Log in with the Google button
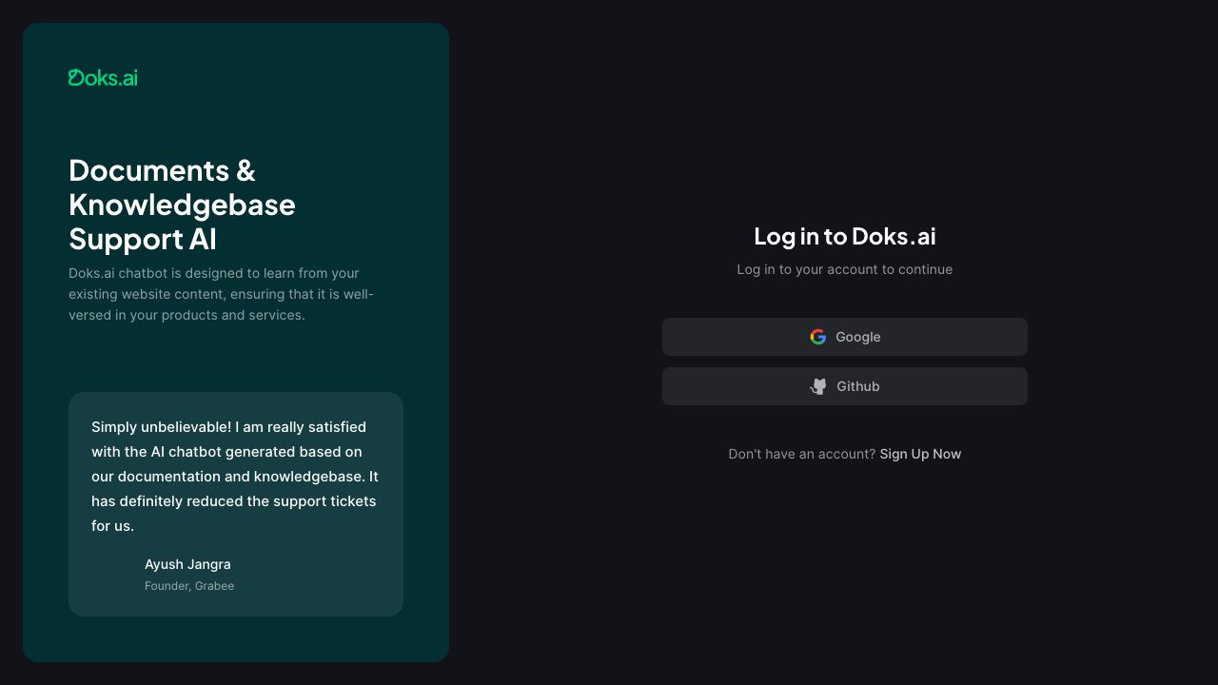The image size is (1218, 685). [845, 337]
